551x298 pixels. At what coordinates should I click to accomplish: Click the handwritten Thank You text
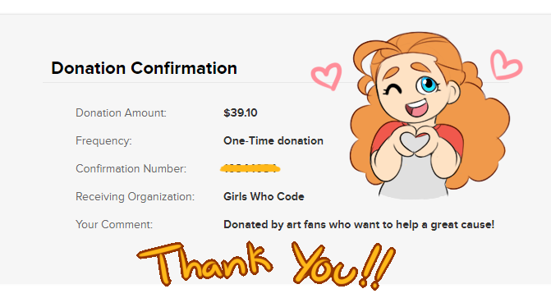click(x=266, y=264)
